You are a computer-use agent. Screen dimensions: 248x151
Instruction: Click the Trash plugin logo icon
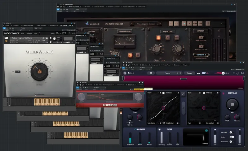tap(125, 73)
